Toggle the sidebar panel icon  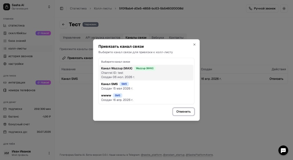(x=62, y=9)
